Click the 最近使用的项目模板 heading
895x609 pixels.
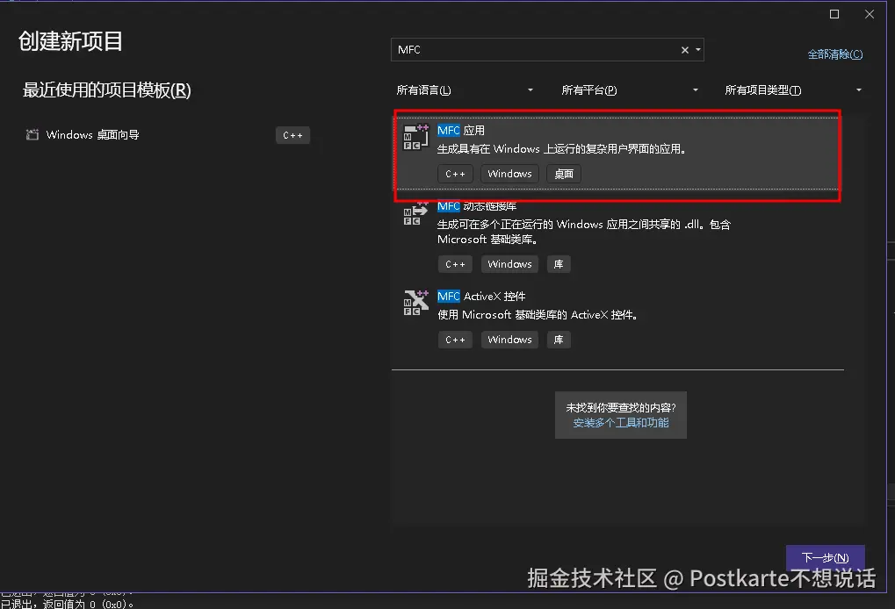pos(107,90)
